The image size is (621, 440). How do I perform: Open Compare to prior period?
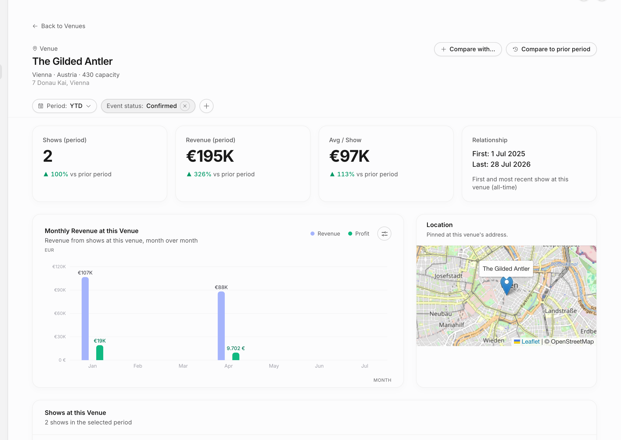tap(551, 49)
